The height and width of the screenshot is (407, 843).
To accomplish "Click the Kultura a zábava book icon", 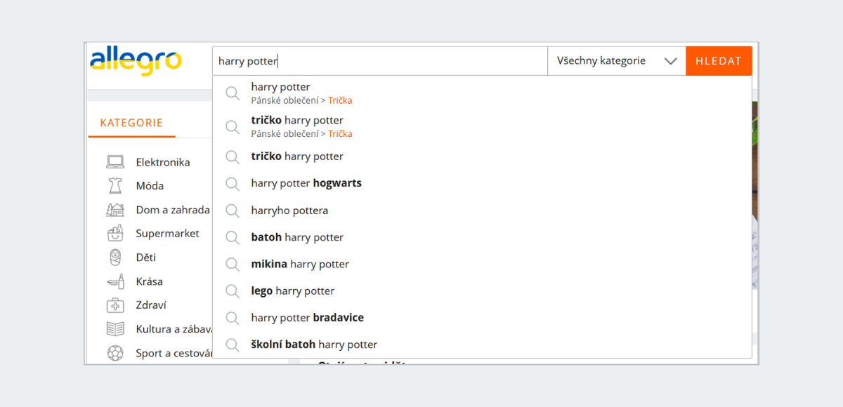I will tap(115, 329).
